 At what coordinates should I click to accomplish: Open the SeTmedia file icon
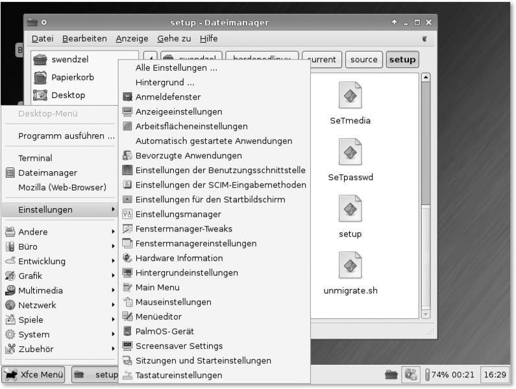point(350,96)
